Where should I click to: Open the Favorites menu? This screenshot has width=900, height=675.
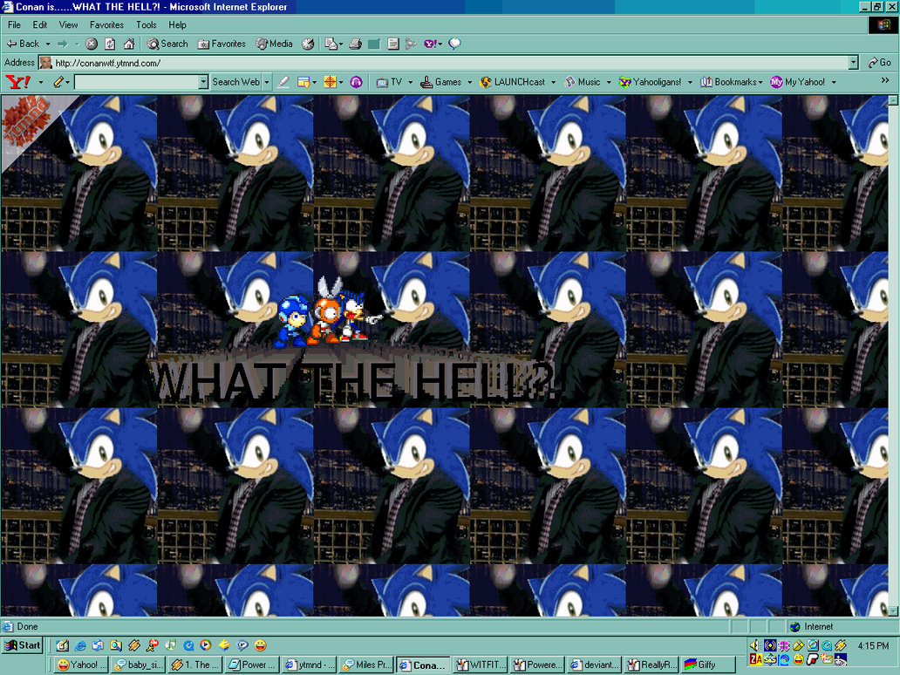[x=106, y=24]
